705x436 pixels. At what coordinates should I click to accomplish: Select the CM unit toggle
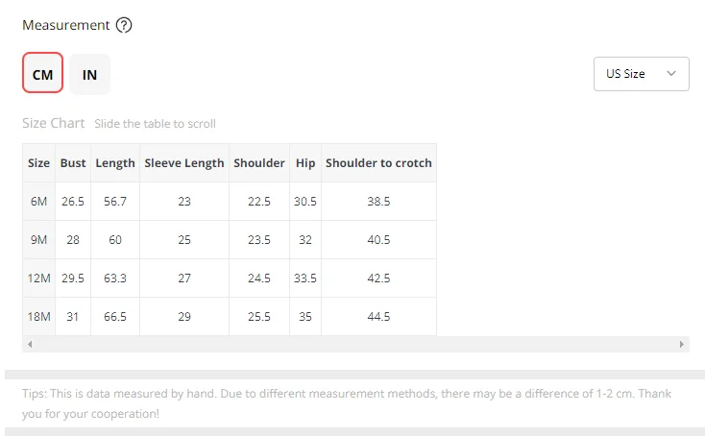(42, 73)
